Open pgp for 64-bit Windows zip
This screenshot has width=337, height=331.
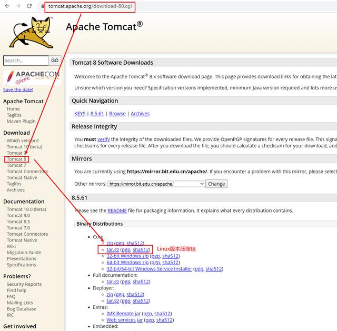click(x=156, y=263)
